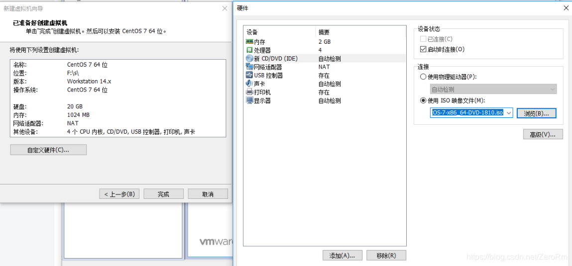
Task: Click the 位置: F:\s\ entry in wizard
Action: click(46, 73)
